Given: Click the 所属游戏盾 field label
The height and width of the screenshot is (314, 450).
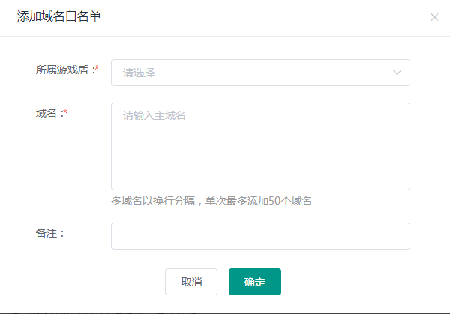Looking at the screenshot, I should [x=63, y=70].
